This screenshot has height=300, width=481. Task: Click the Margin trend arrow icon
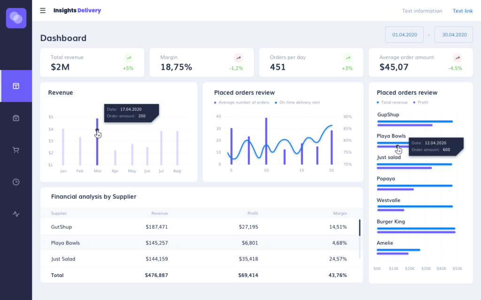pos(238,58)
